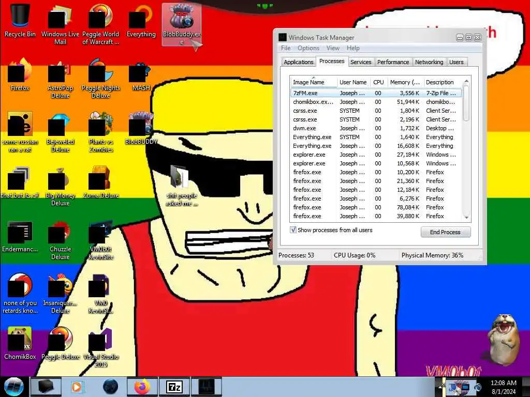The image size is (530, 397).
Task: Select the firefox.exe row using 78,084 K
Action: pos(376,207)
